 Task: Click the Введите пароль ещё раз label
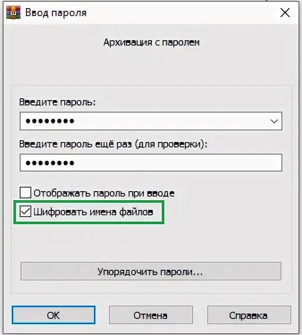coord(113,144)
